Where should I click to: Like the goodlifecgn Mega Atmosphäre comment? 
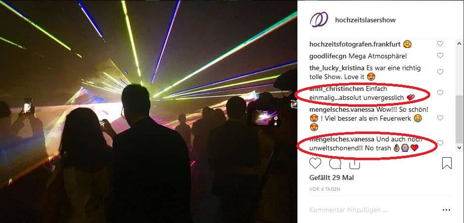click(x=440, y=55)
